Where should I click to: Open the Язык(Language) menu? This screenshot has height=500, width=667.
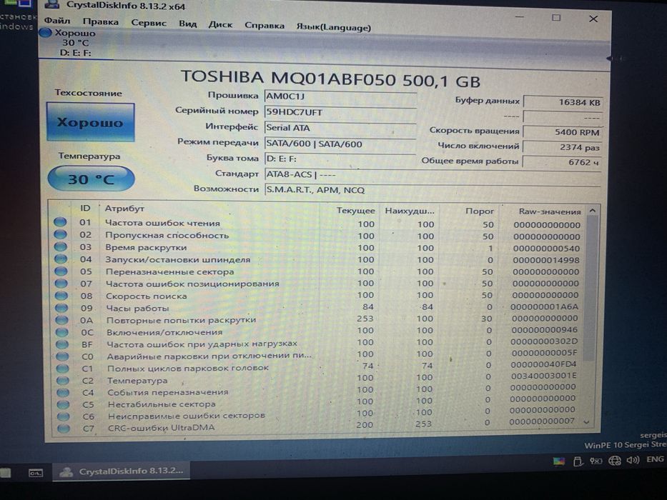pos(333,27)
